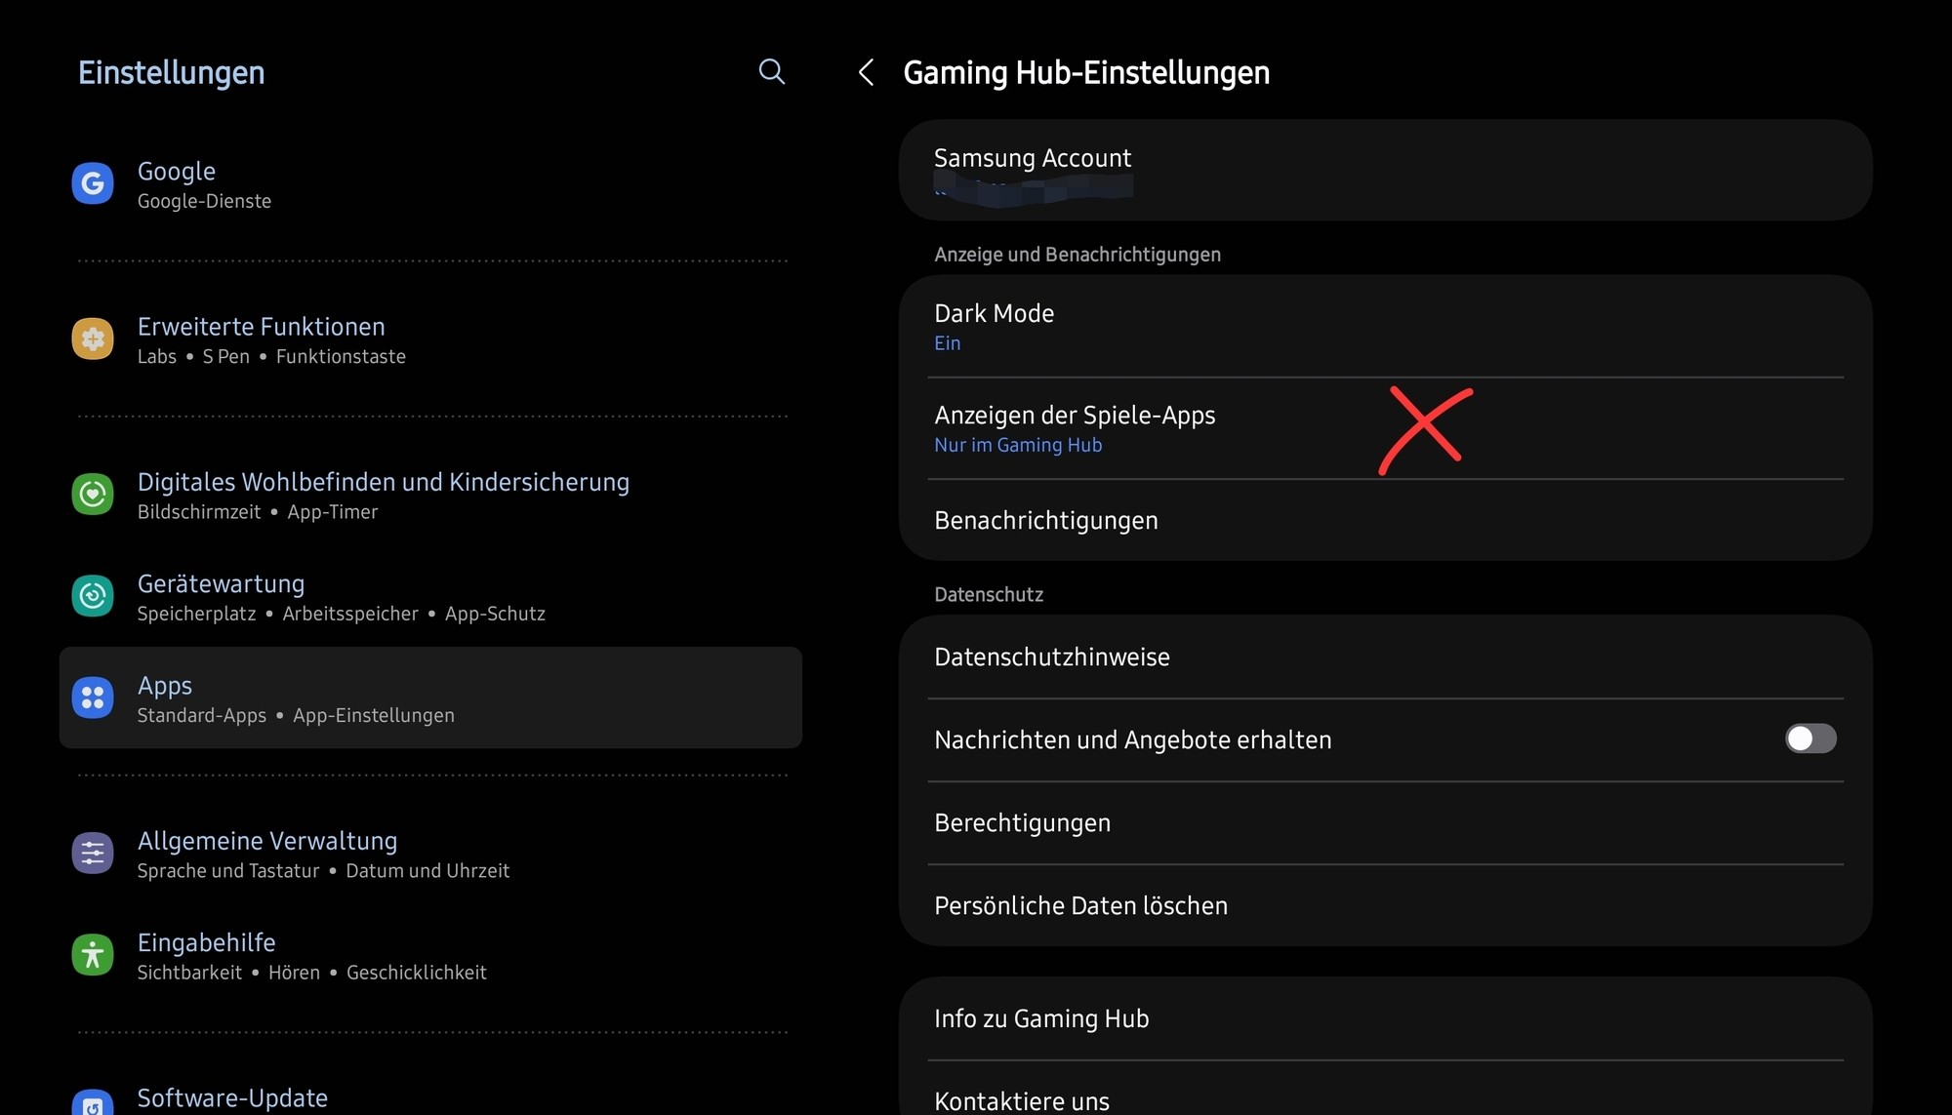
Task: Click the Google services icon
Action: click(93, 183)
